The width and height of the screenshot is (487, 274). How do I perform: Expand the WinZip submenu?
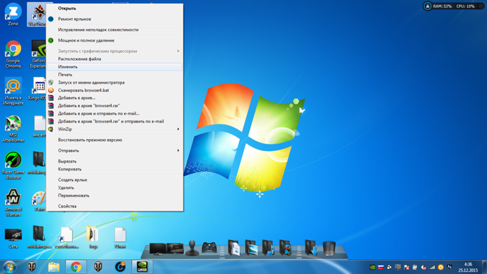pyautogui.click(x=114, y=129)
